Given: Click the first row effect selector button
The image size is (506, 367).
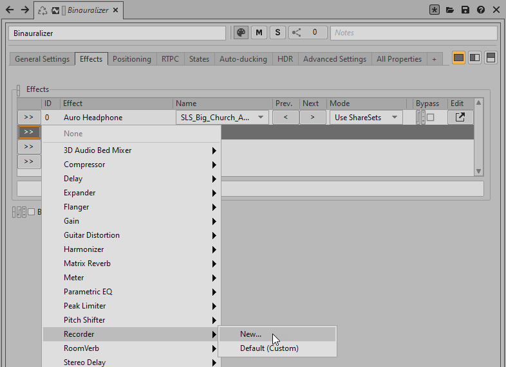Looking at the screenshot, I should point(28,118).
